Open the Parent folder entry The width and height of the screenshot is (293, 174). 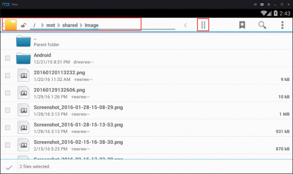[x=146, y=41]
